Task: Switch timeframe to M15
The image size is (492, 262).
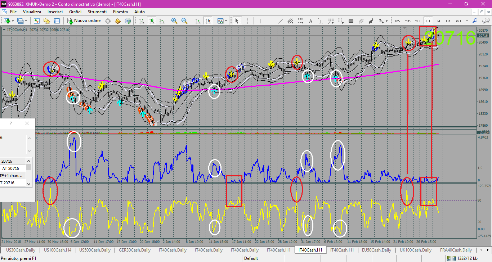Action: [x=408, y=21]
